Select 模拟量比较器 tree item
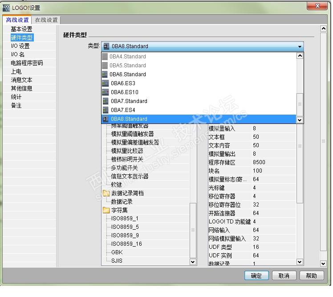This screenshot has height=297, width=333. tap(127, 151)
